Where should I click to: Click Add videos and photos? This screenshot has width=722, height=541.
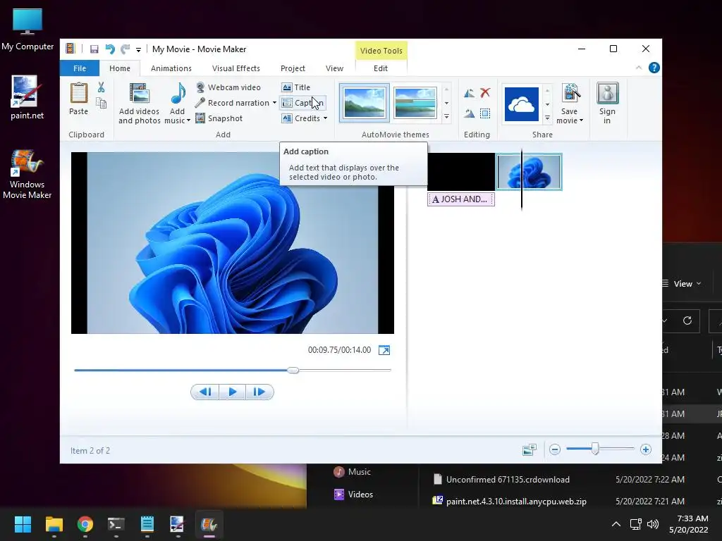click(139, 103)
